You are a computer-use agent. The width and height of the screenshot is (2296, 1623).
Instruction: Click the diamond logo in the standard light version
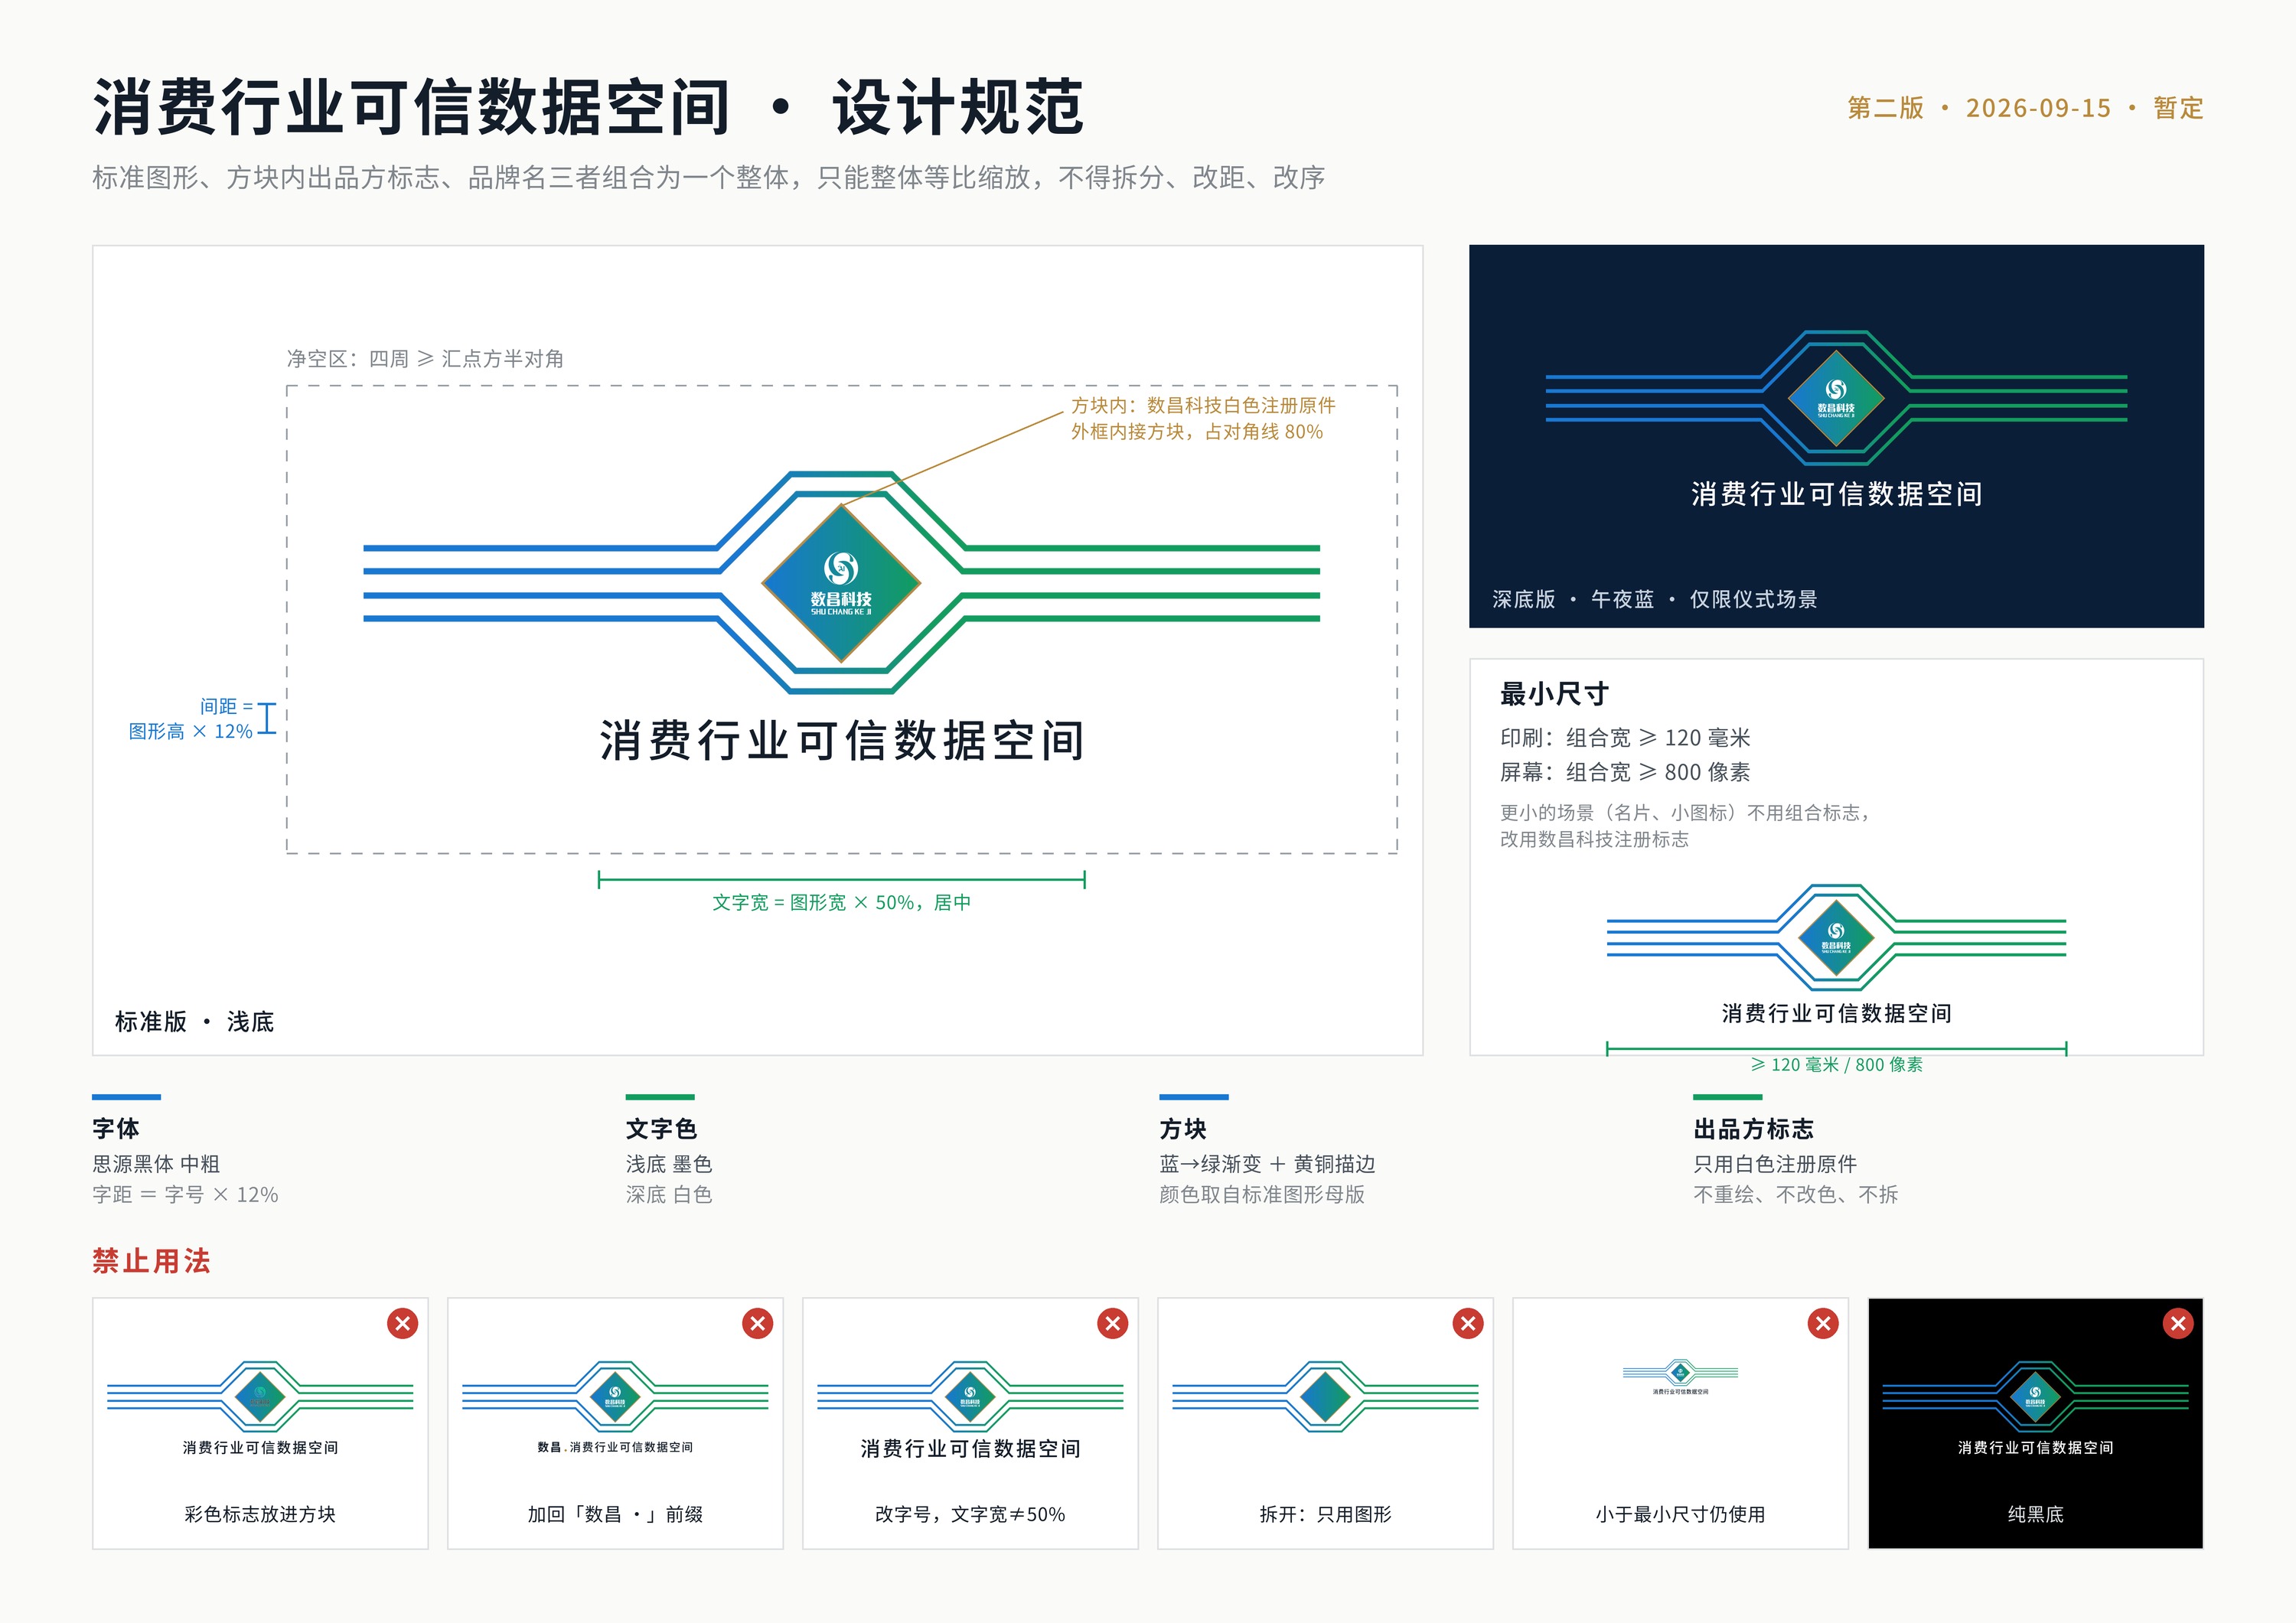[841, 583]
